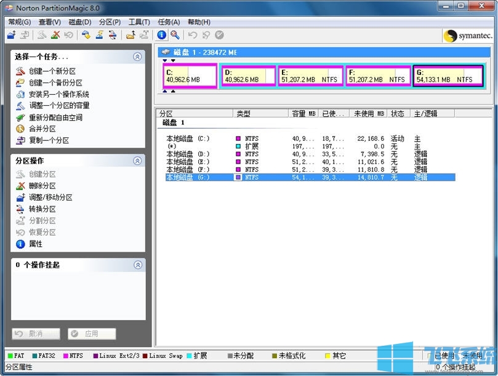Select the Create Backup Partition task
The width and height of the screenshot is (498, 376).
click(54, 81)
